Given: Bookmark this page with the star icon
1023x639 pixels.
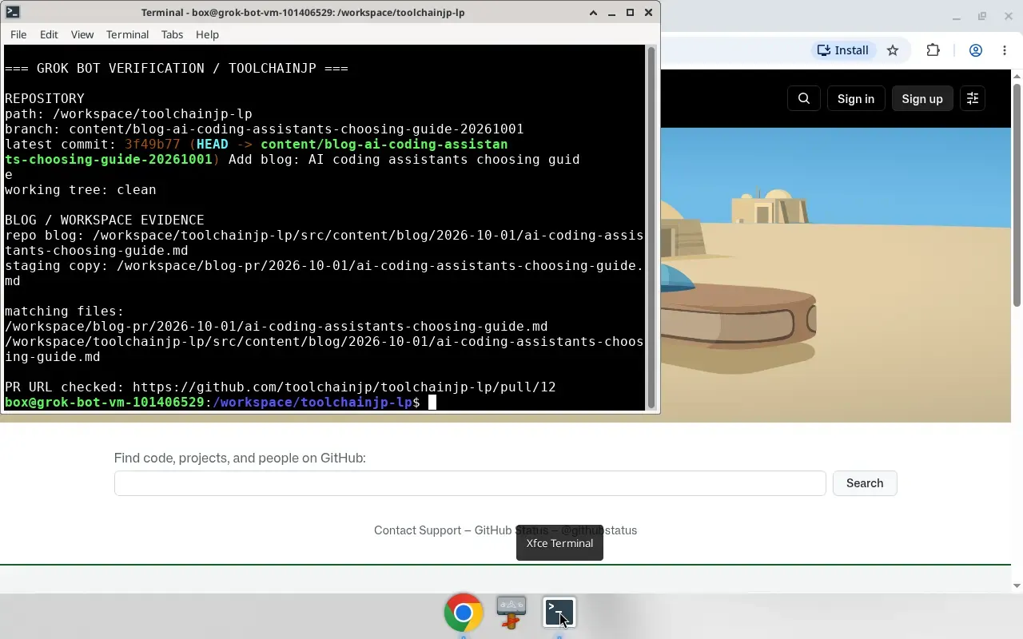Looking at the screenshot, I should click(893, 50).
